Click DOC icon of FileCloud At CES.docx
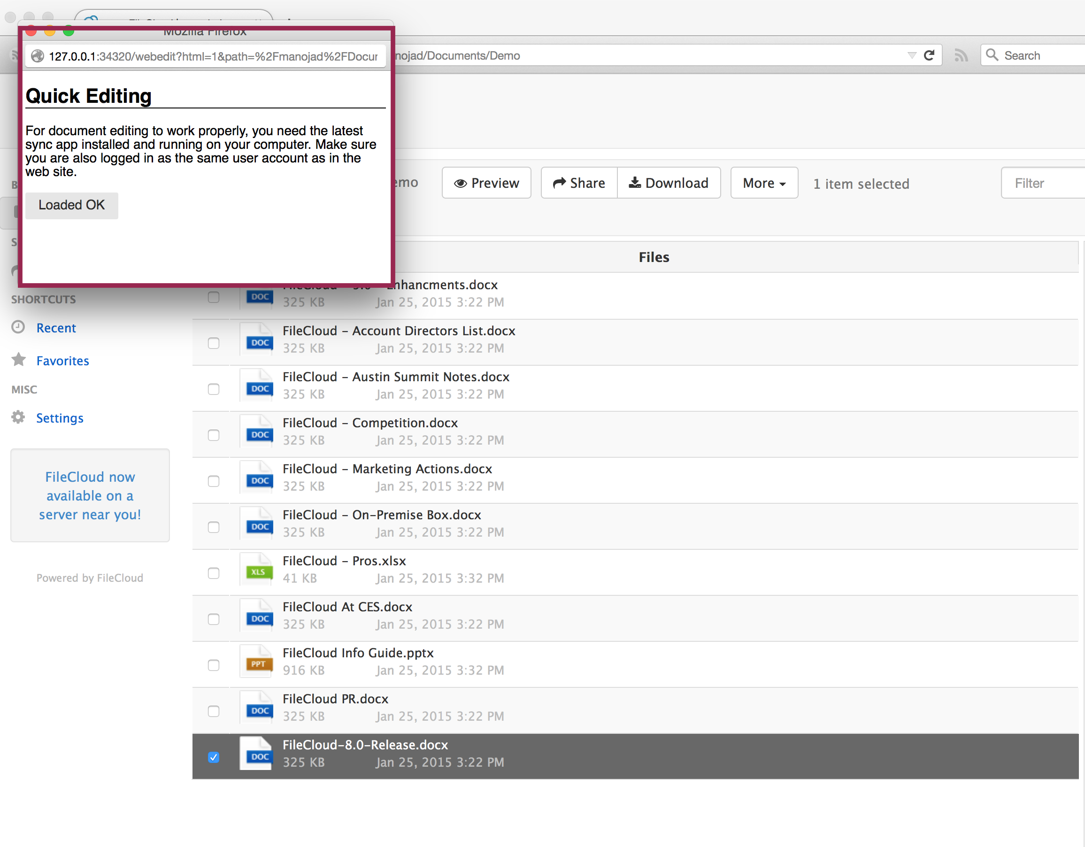The width and height of the screenshot is (1085, 847). 256,616
